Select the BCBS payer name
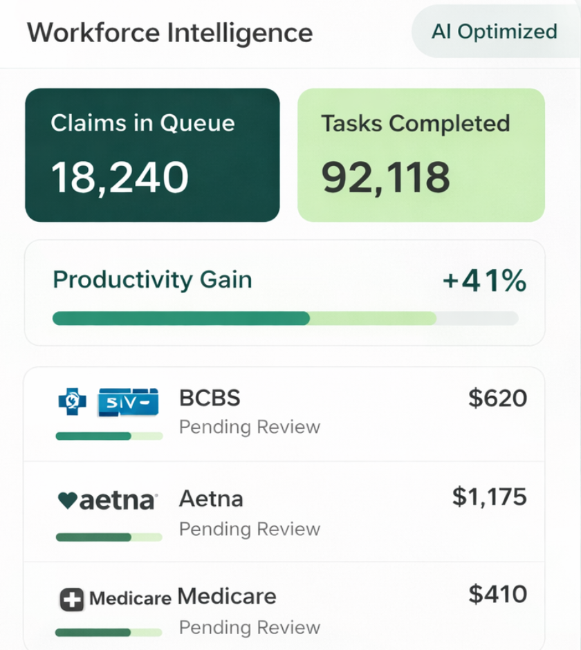The image size is (581, 650). pyautogui.click(x=210, y=398)
